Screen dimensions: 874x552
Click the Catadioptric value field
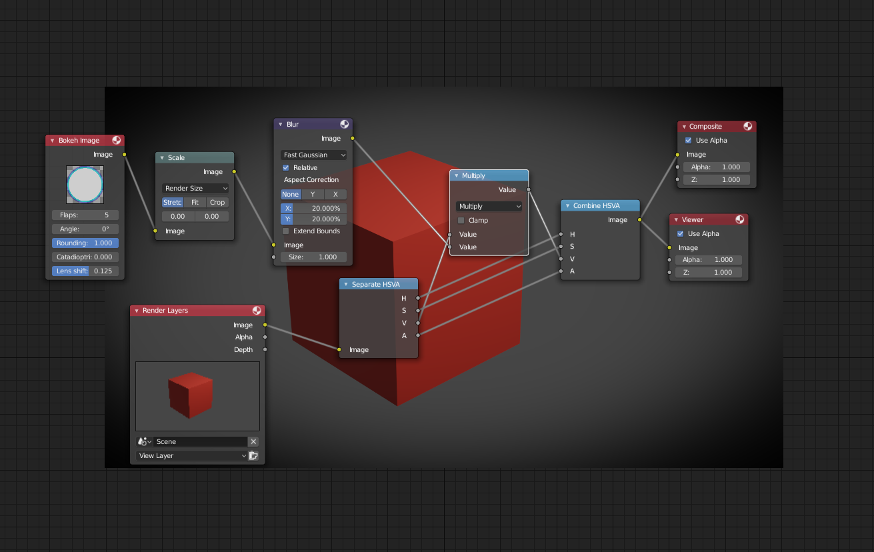coord(85,257)
